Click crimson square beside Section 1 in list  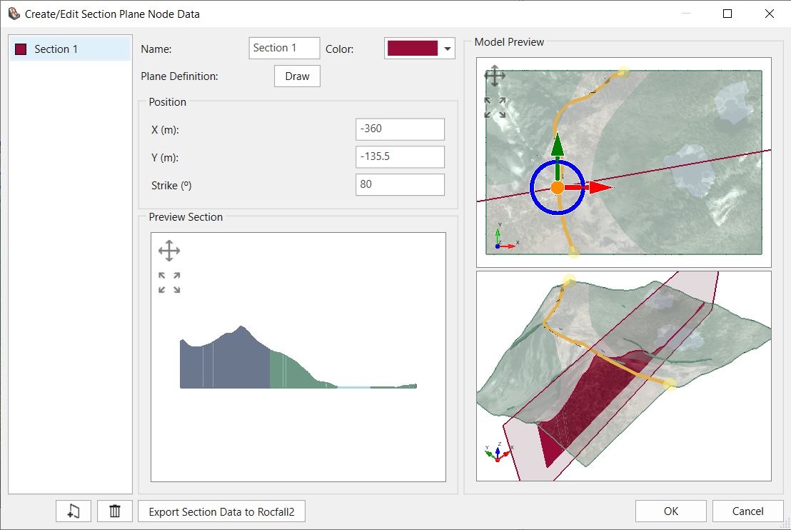tap(21, 49)
